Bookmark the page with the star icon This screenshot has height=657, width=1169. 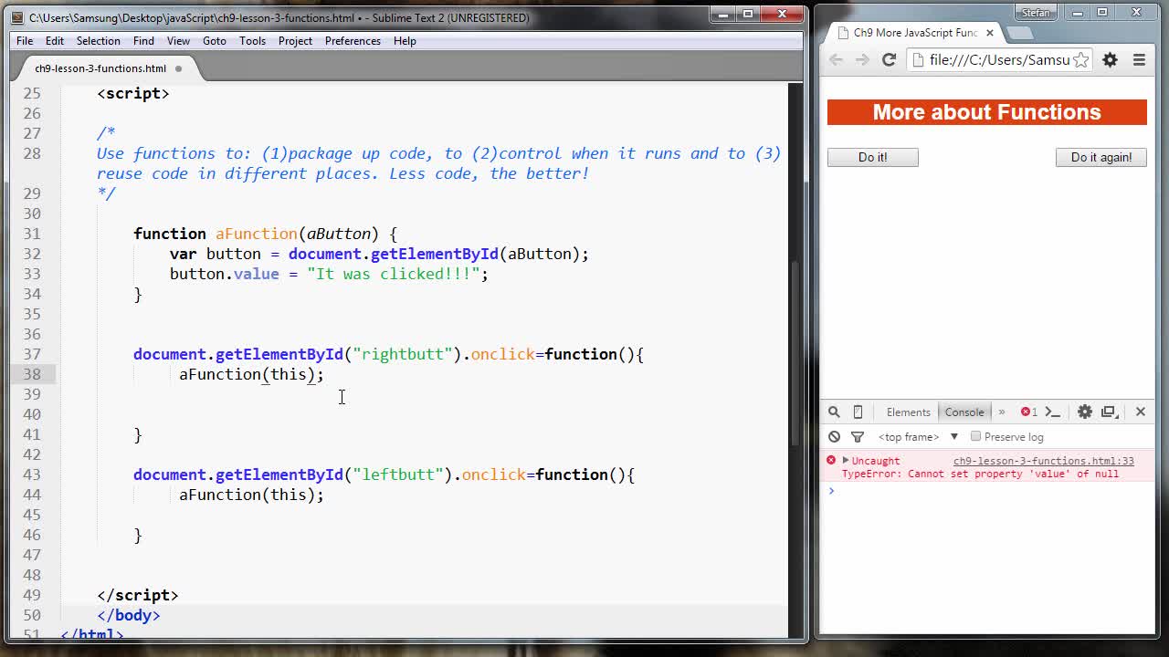(1080, 59)
